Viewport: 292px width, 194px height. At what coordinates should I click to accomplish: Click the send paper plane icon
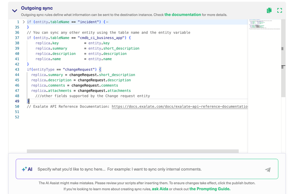(x=267, y=169)
